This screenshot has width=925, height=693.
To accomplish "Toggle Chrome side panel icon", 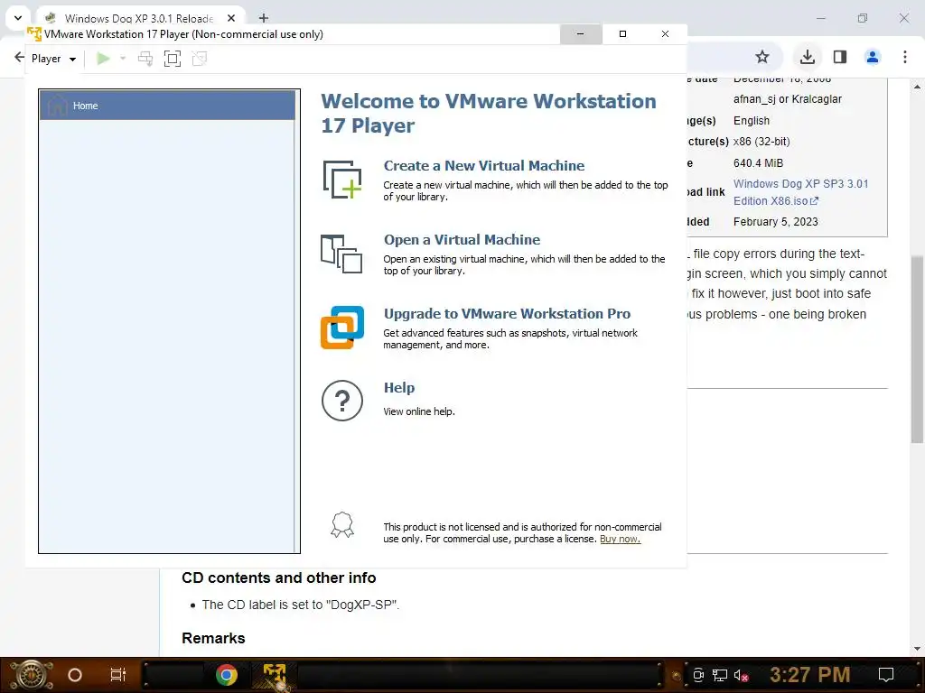I will [840, 57].
